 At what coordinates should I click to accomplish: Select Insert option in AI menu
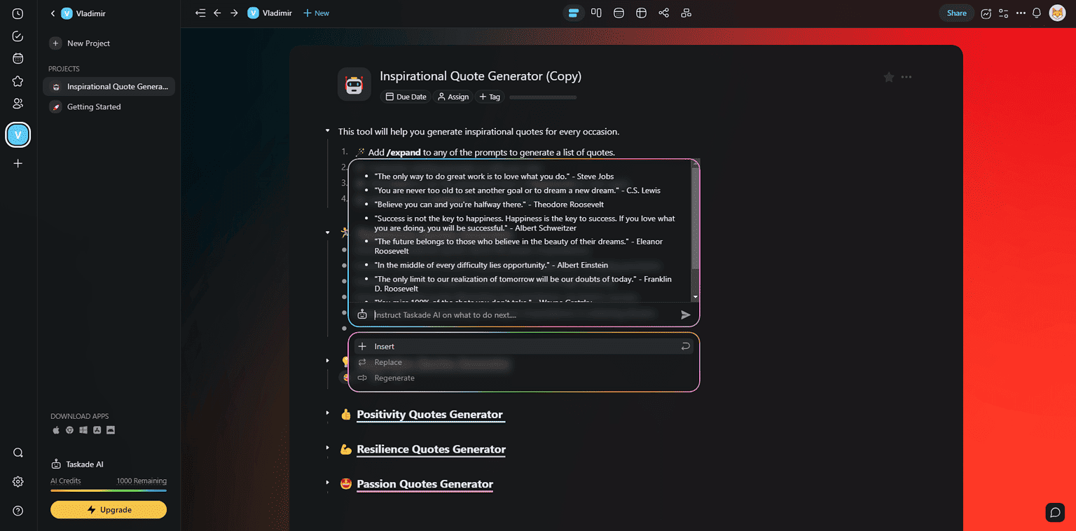[x=523, y=346]
